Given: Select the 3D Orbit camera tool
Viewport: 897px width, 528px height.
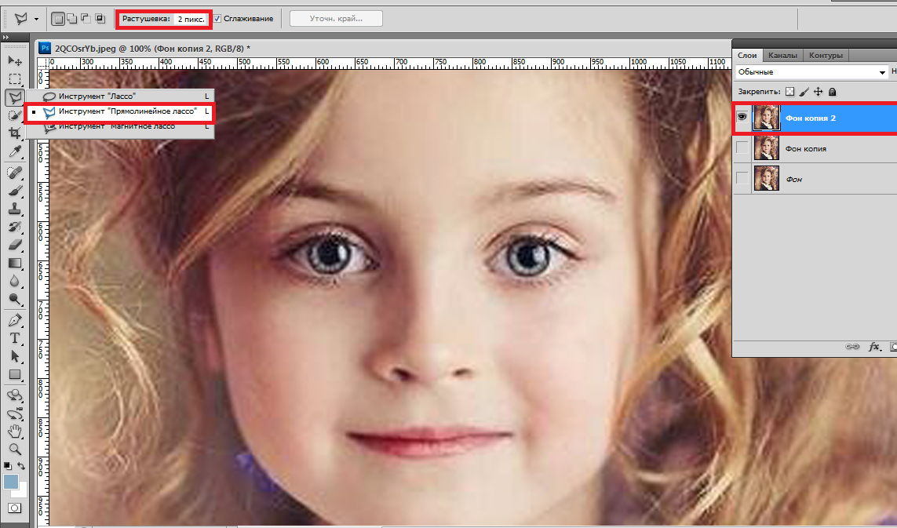Looking at the screenshot, I should click(x=15, y=413).
